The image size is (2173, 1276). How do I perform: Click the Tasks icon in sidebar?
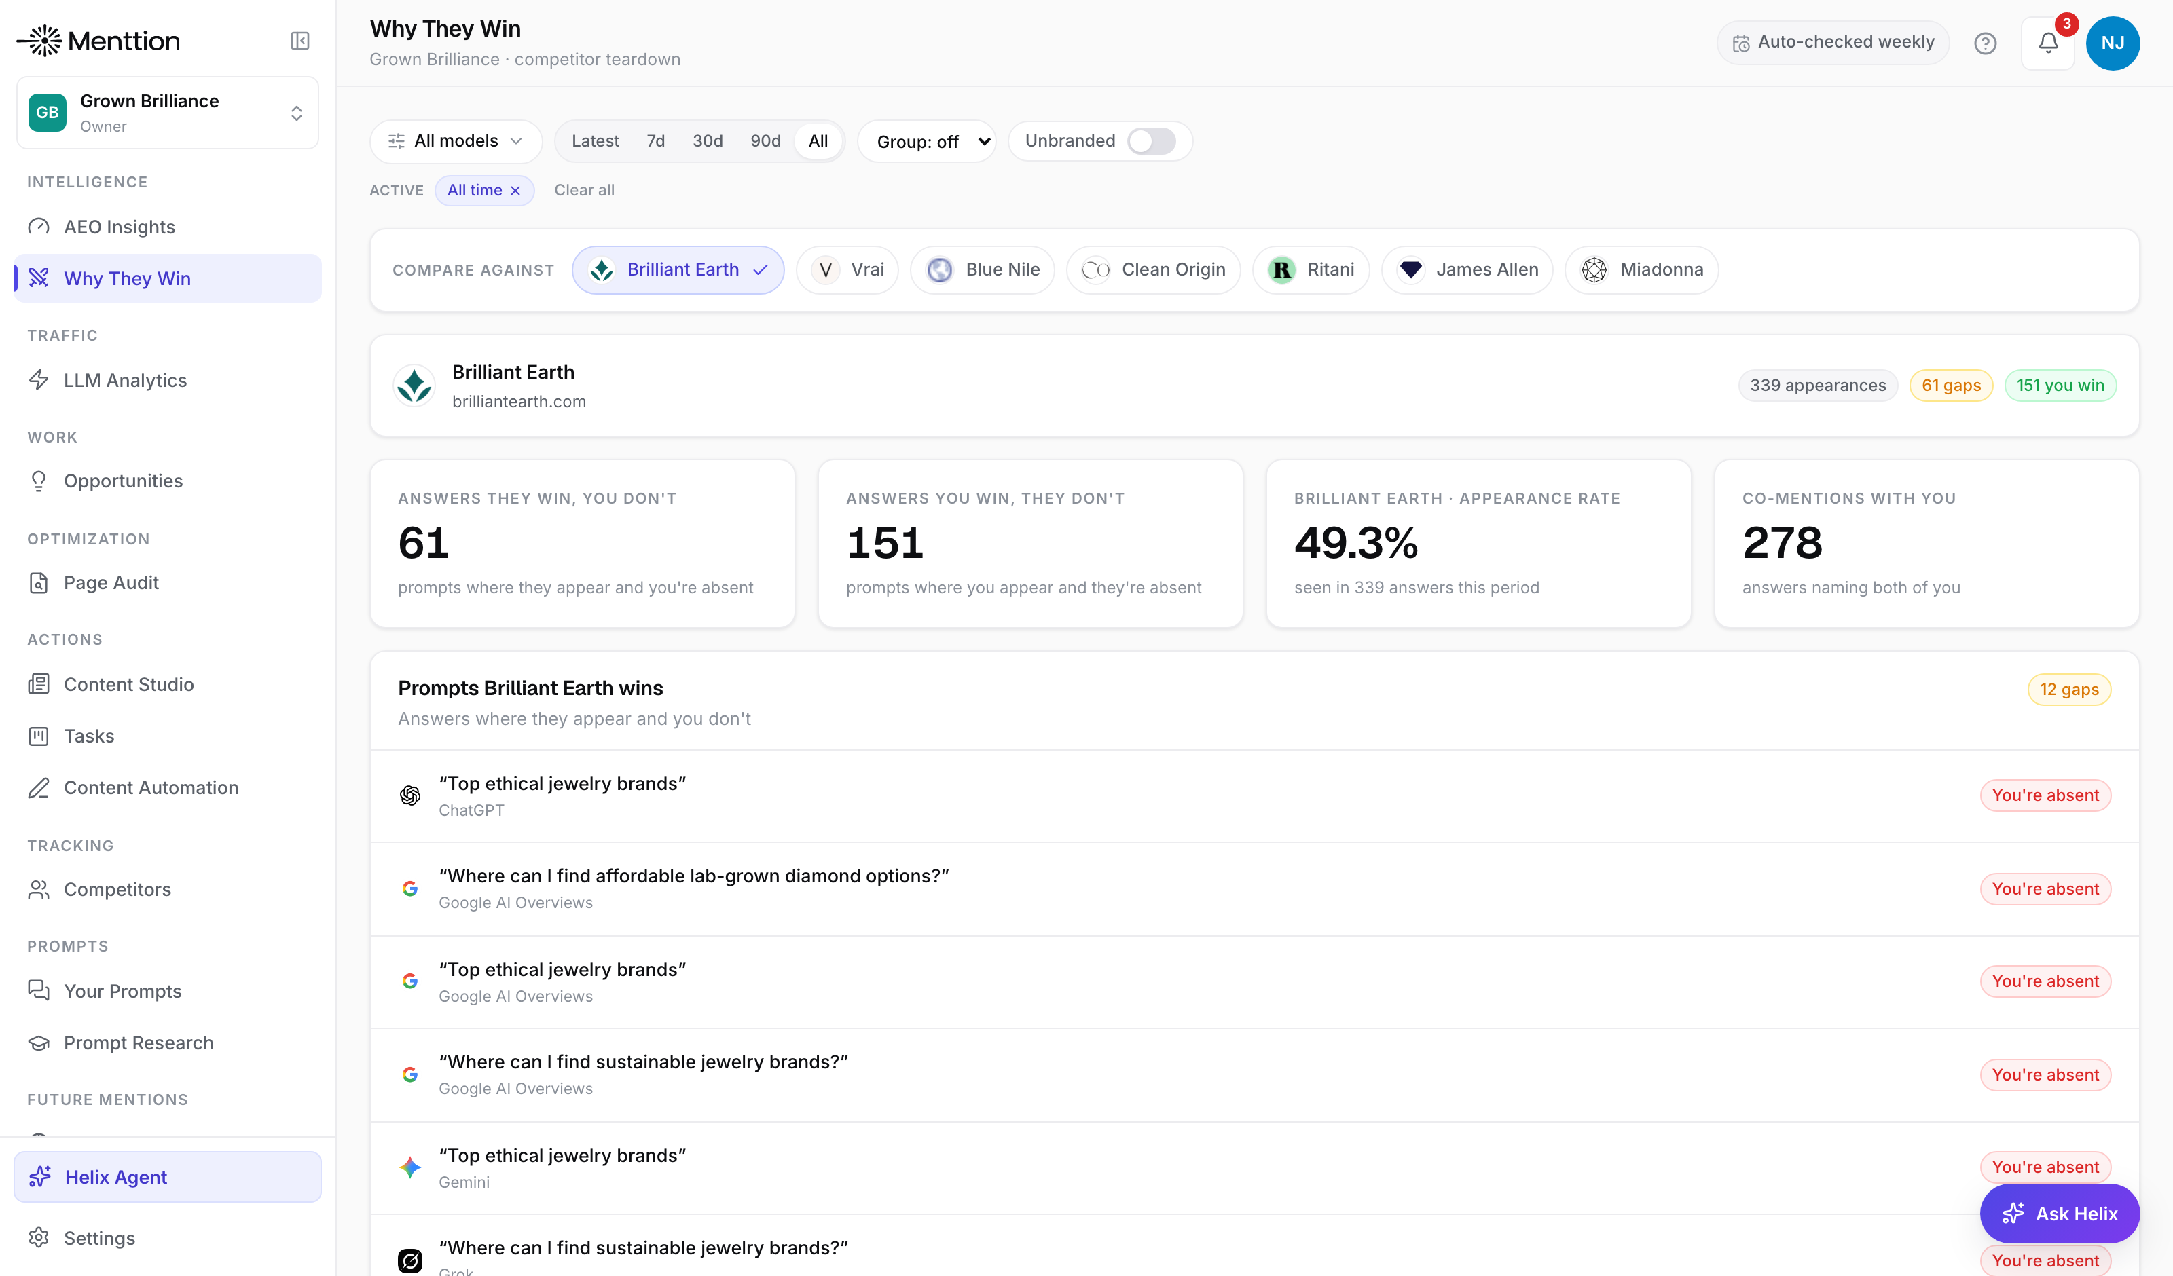(39, 736)
